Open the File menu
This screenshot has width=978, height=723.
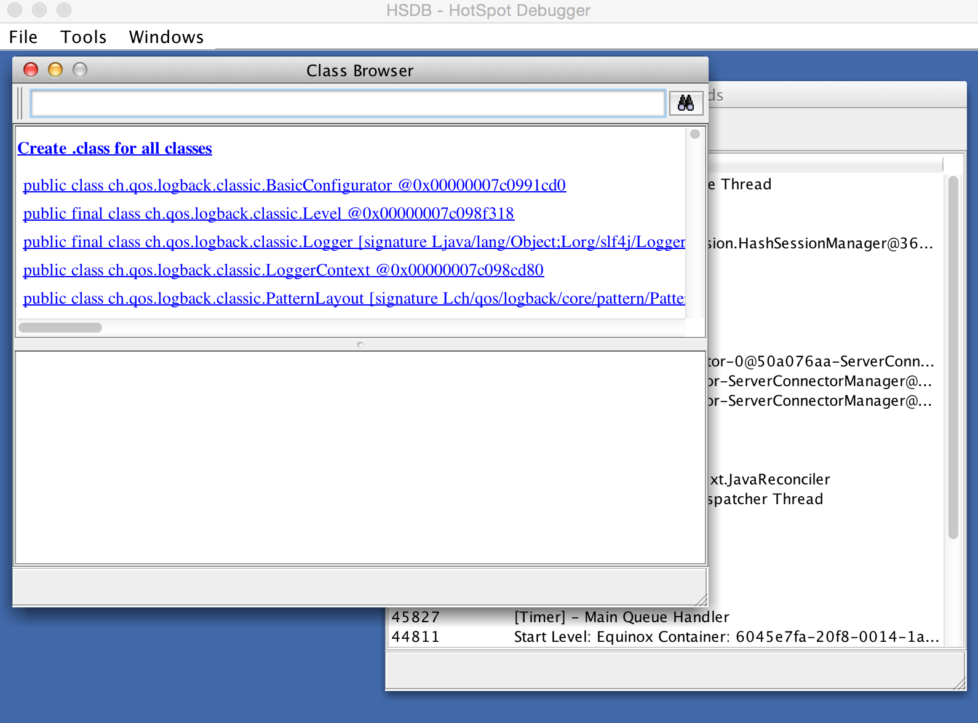tap(23, 37)
